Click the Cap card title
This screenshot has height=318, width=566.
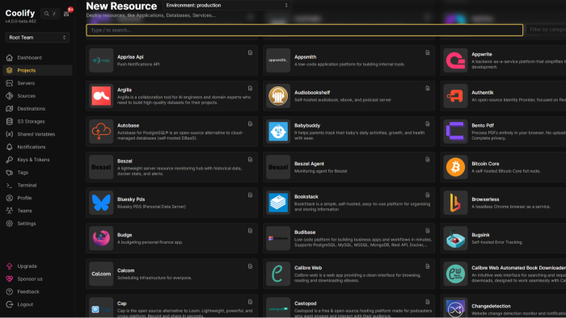pos(121,303)
